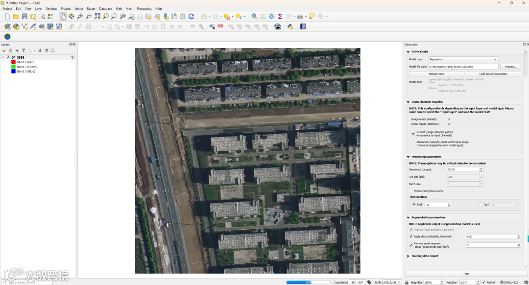Toggle Remove small segment areas checkbox
The width and height of the screenshot is (529, 285).
coord(411,245)
